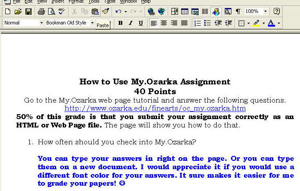Save the document with floppy disk icon
300x191 pixels.
coord(28,12)
